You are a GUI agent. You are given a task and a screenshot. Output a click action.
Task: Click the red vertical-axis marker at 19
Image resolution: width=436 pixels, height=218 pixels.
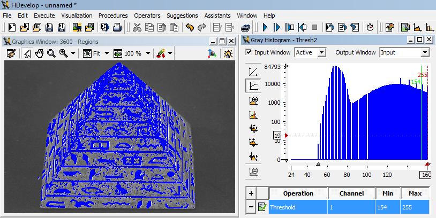point(287,135)
